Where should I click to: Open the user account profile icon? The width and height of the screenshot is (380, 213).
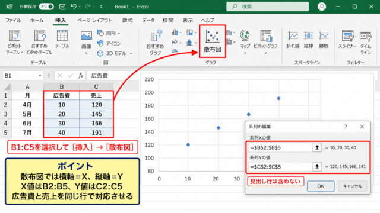[322, 7]
